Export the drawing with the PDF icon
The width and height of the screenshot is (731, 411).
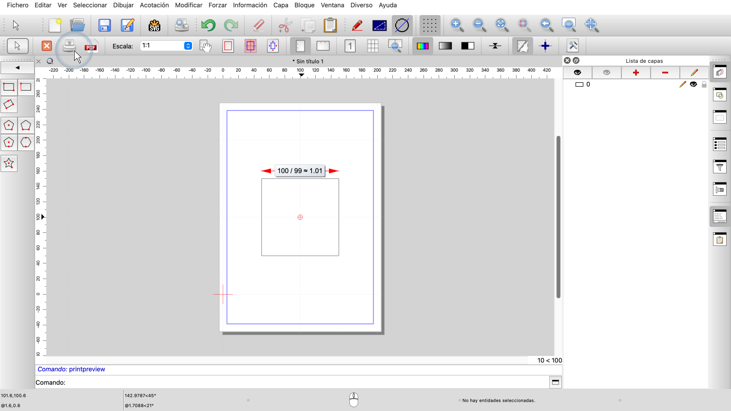[91, 47]
